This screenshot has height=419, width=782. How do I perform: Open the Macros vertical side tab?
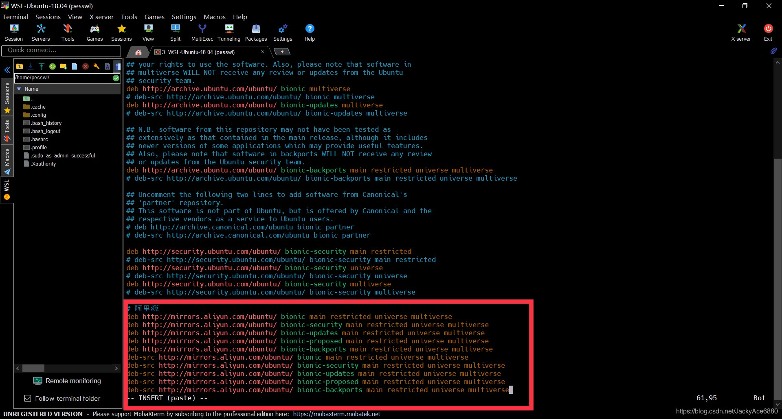point(7,161)
